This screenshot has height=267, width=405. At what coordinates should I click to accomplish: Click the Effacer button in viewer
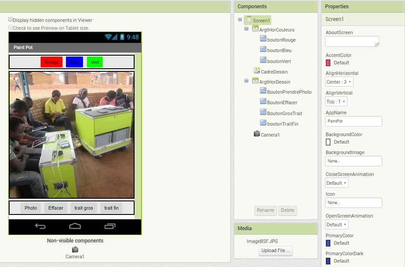[x=55, y=208]
